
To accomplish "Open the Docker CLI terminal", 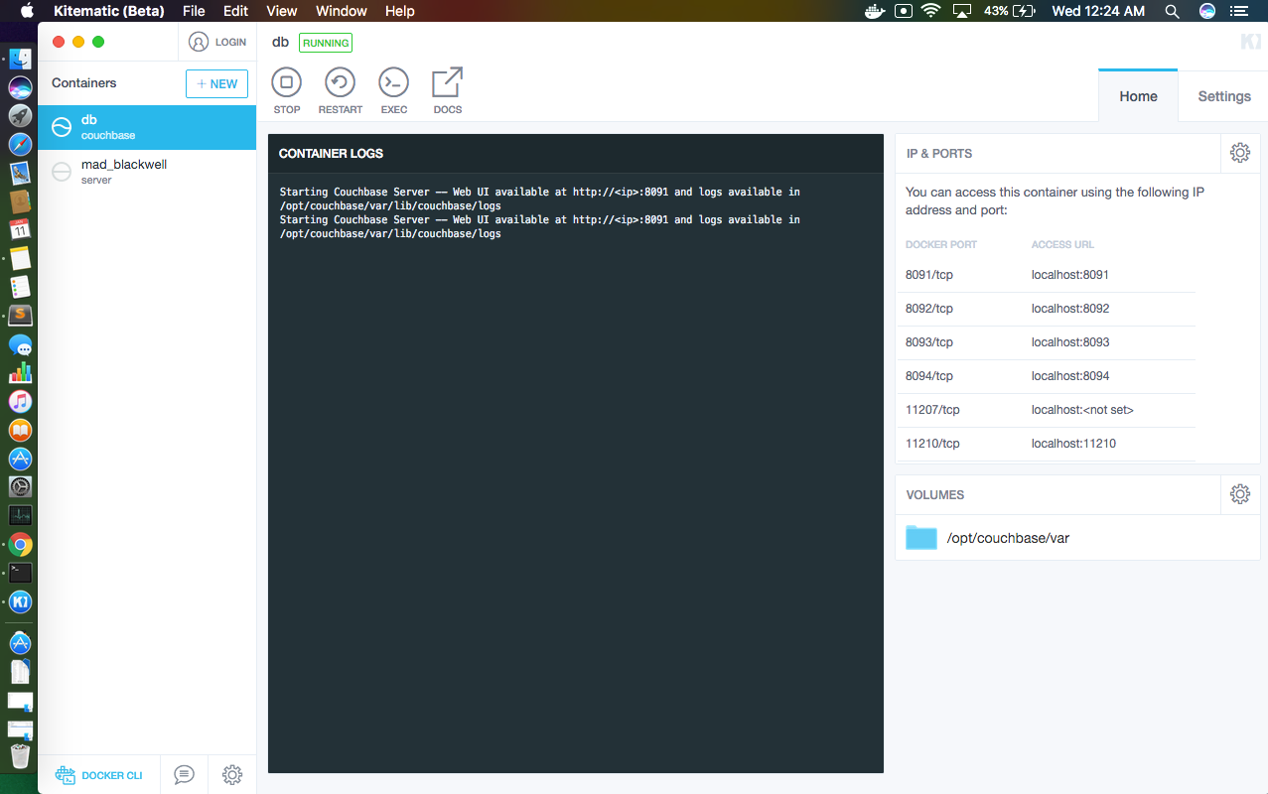I will tap(98, 774).
